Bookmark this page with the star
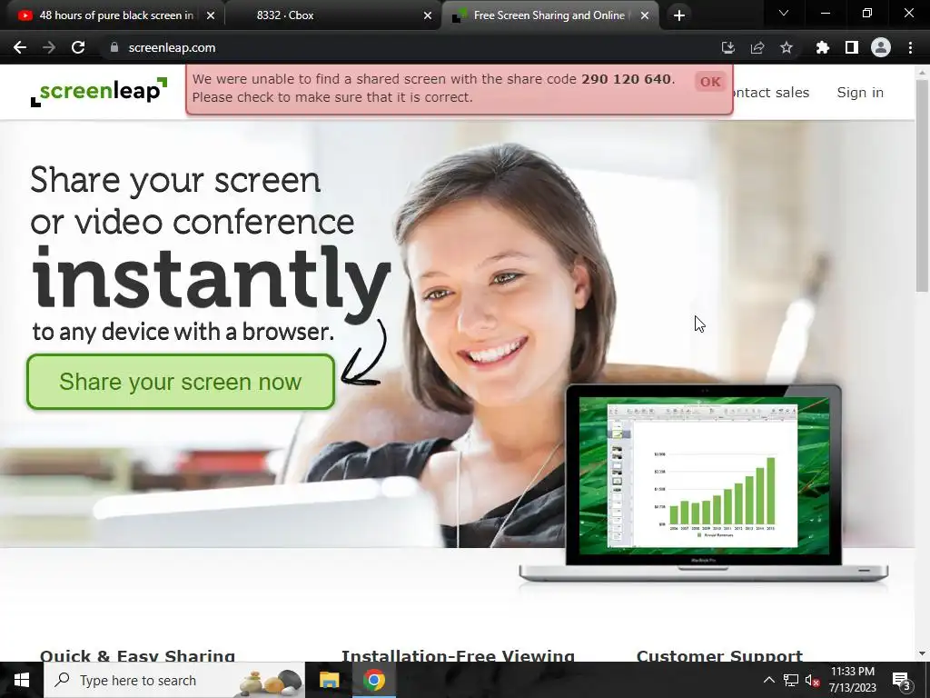This screenshot has width=930, height=698. click(x=786, y=47)
